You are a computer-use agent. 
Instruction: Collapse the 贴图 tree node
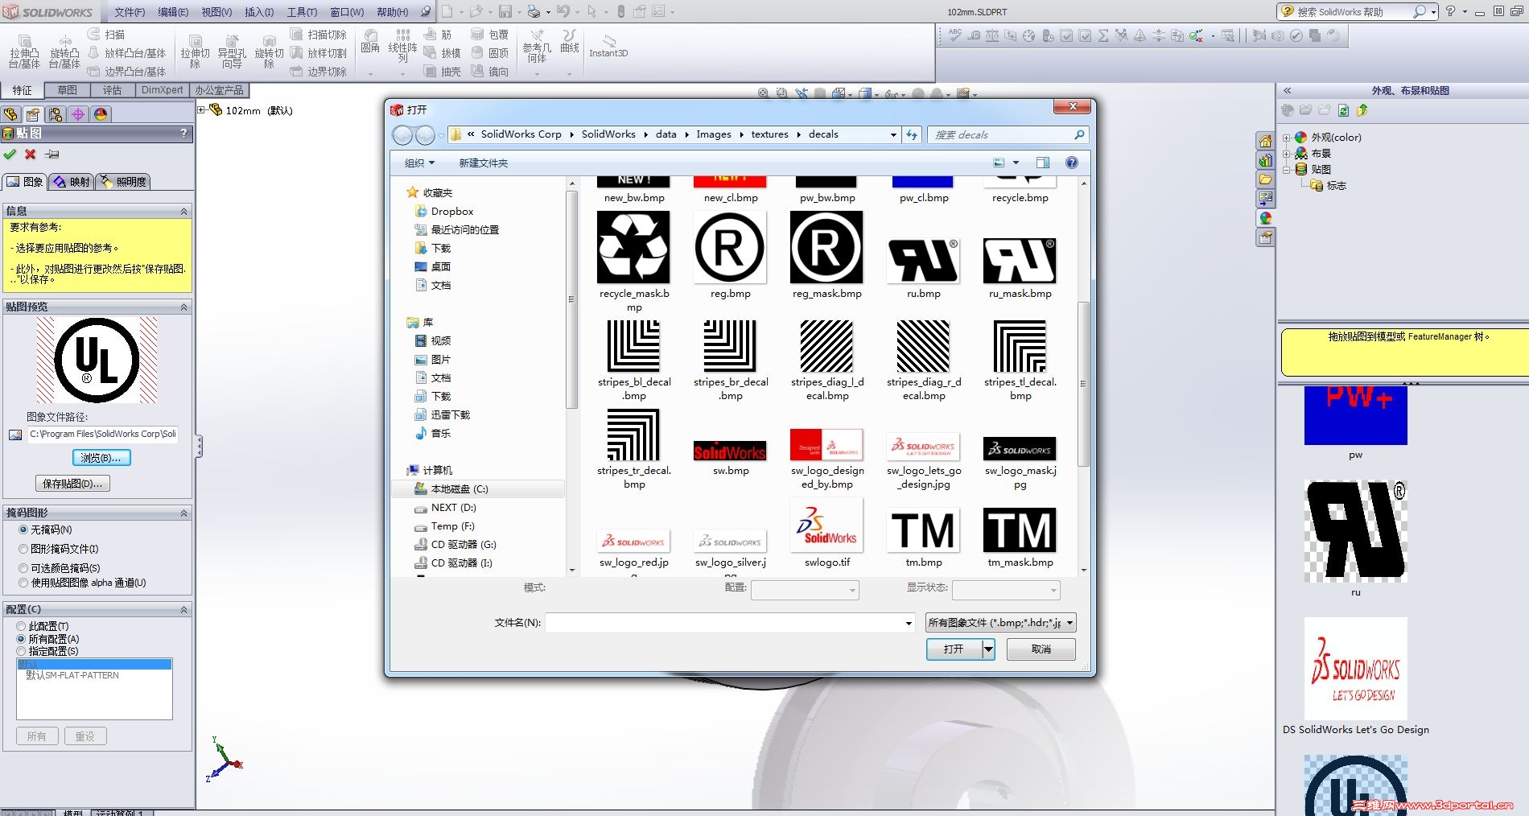[x=1286, y=170]
